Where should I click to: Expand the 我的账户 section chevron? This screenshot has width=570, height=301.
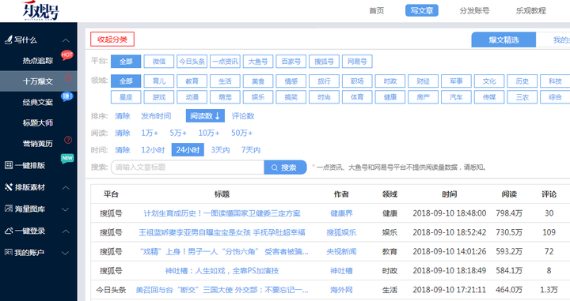point(66,253)
